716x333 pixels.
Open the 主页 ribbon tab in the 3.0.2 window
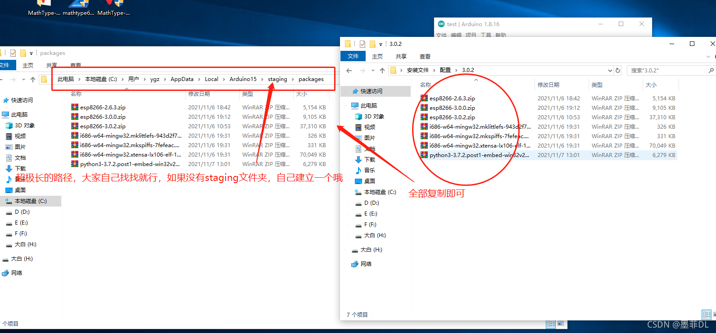click(377, 56)
